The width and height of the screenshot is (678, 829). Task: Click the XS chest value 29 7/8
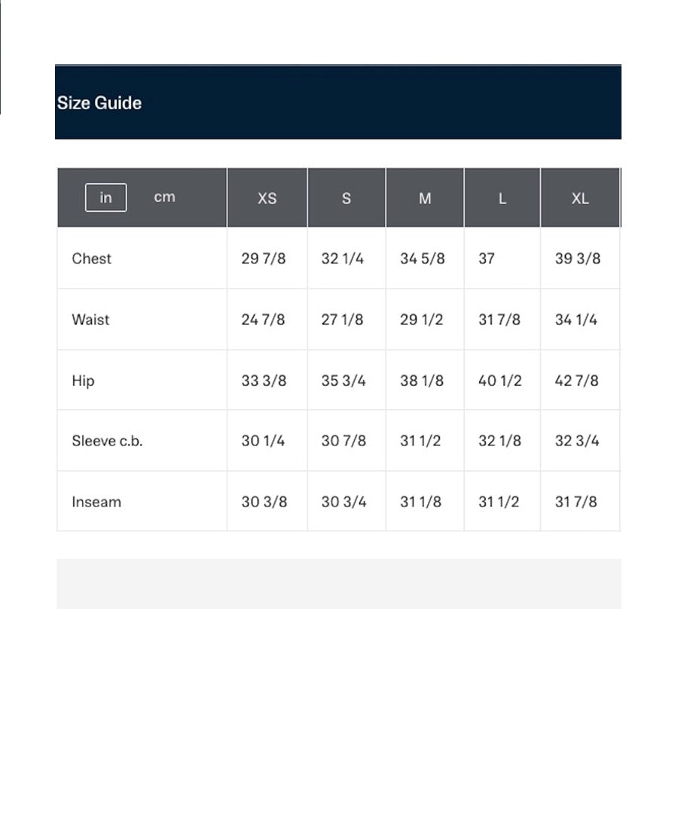(263, 258)
